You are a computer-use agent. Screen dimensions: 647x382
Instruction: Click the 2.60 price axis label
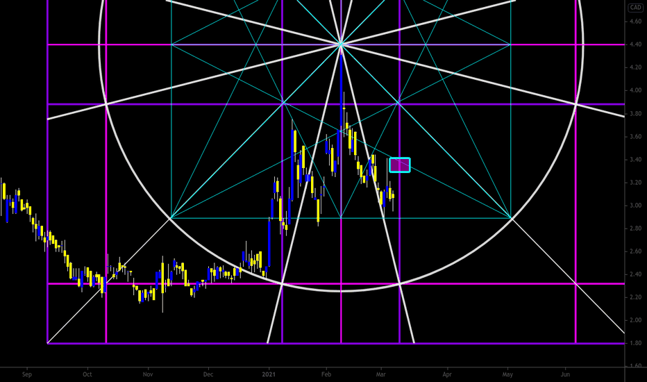[635, 251]
